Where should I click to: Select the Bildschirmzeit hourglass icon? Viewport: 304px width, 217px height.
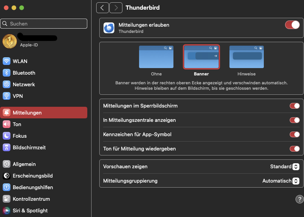7,147
